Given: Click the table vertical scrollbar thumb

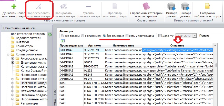Looking at the screenshot, I should pyautogui.click(x=215, y=65).
